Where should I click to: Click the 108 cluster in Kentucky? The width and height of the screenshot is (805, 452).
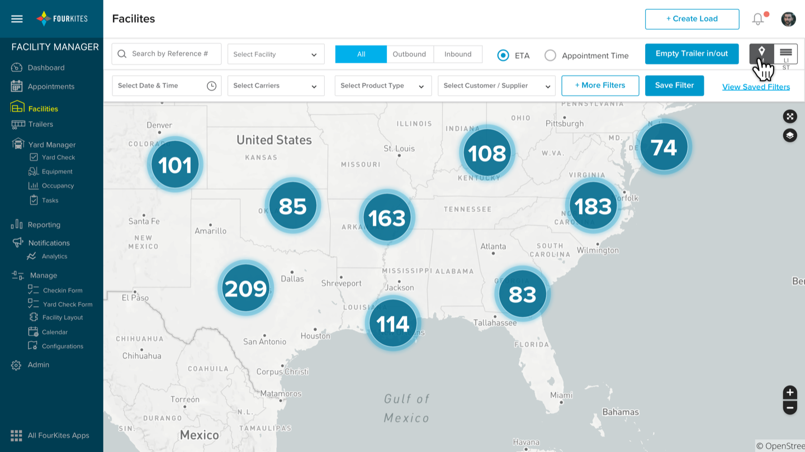tap(487, 153)
